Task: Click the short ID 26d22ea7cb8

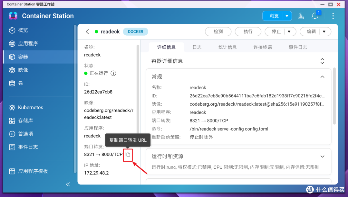Action: click(98, 92)
